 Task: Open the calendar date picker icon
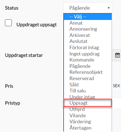click(x=117, y=55)
